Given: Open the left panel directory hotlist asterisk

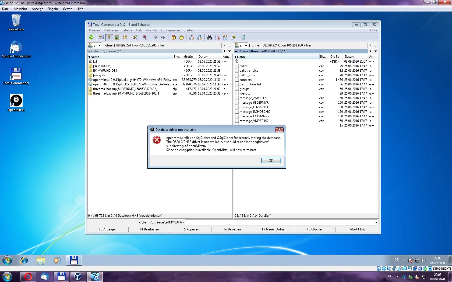Looking at the screenshot, I should (x=224, y=51).
